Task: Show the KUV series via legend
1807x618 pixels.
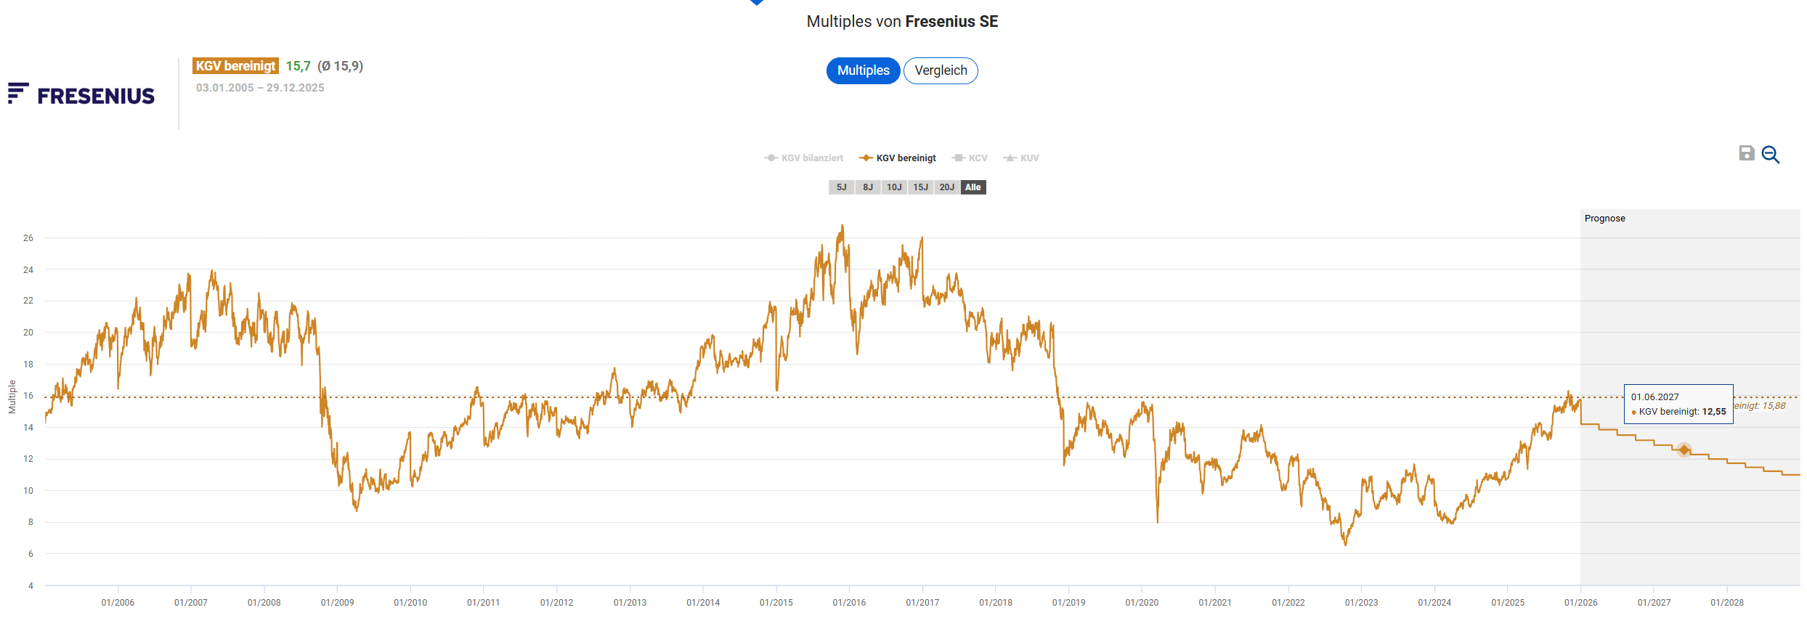Action: [x=1021, y=158]
